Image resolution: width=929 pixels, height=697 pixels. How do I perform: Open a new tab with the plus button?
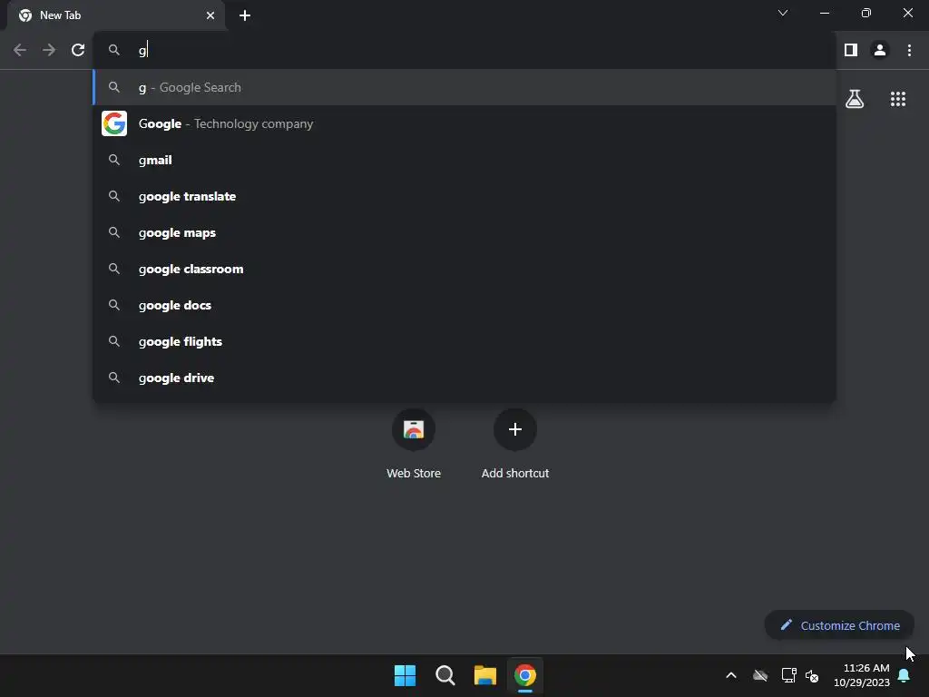[x=245, y=15]
